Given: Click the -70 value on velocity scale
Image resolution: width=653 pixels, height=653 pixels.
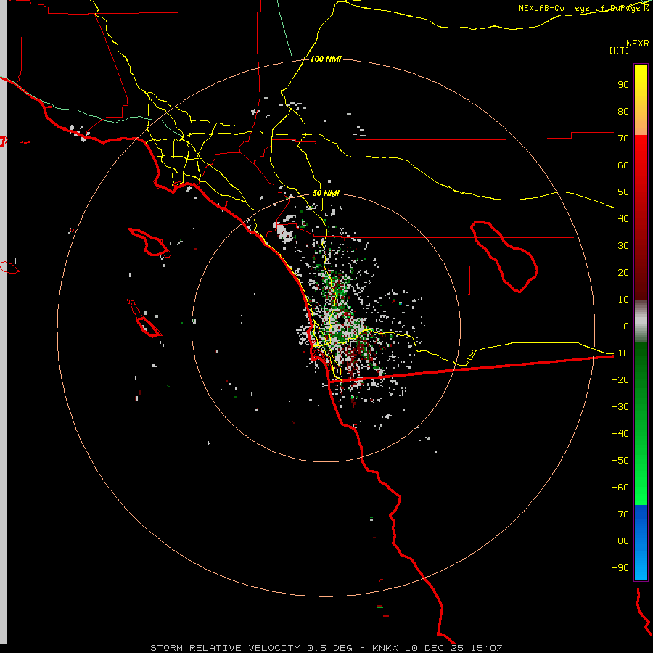Looking at the screenshot, I should [x=620, y=514].
